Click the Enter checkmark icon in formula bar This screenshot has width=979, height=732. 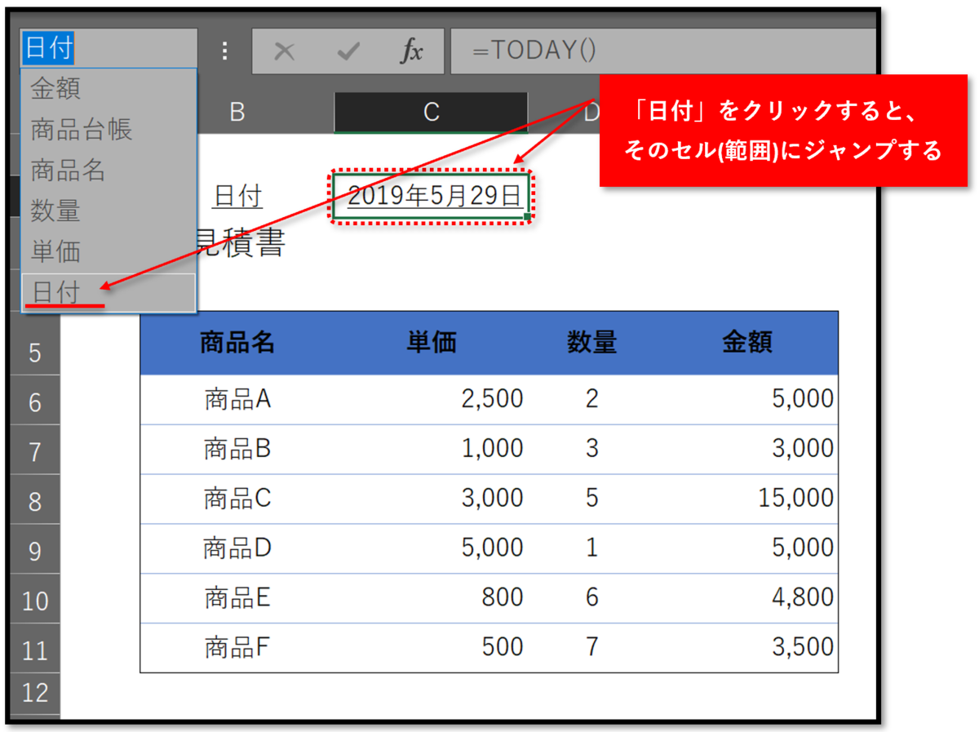click(347, 50)
